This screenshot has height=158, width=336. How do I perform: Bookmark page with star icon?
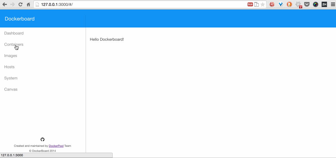263,4
